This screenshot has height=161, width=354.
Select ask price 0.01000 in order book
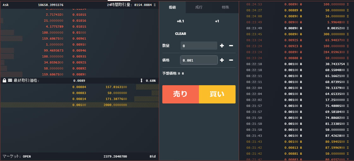click(x=79, y=33)
